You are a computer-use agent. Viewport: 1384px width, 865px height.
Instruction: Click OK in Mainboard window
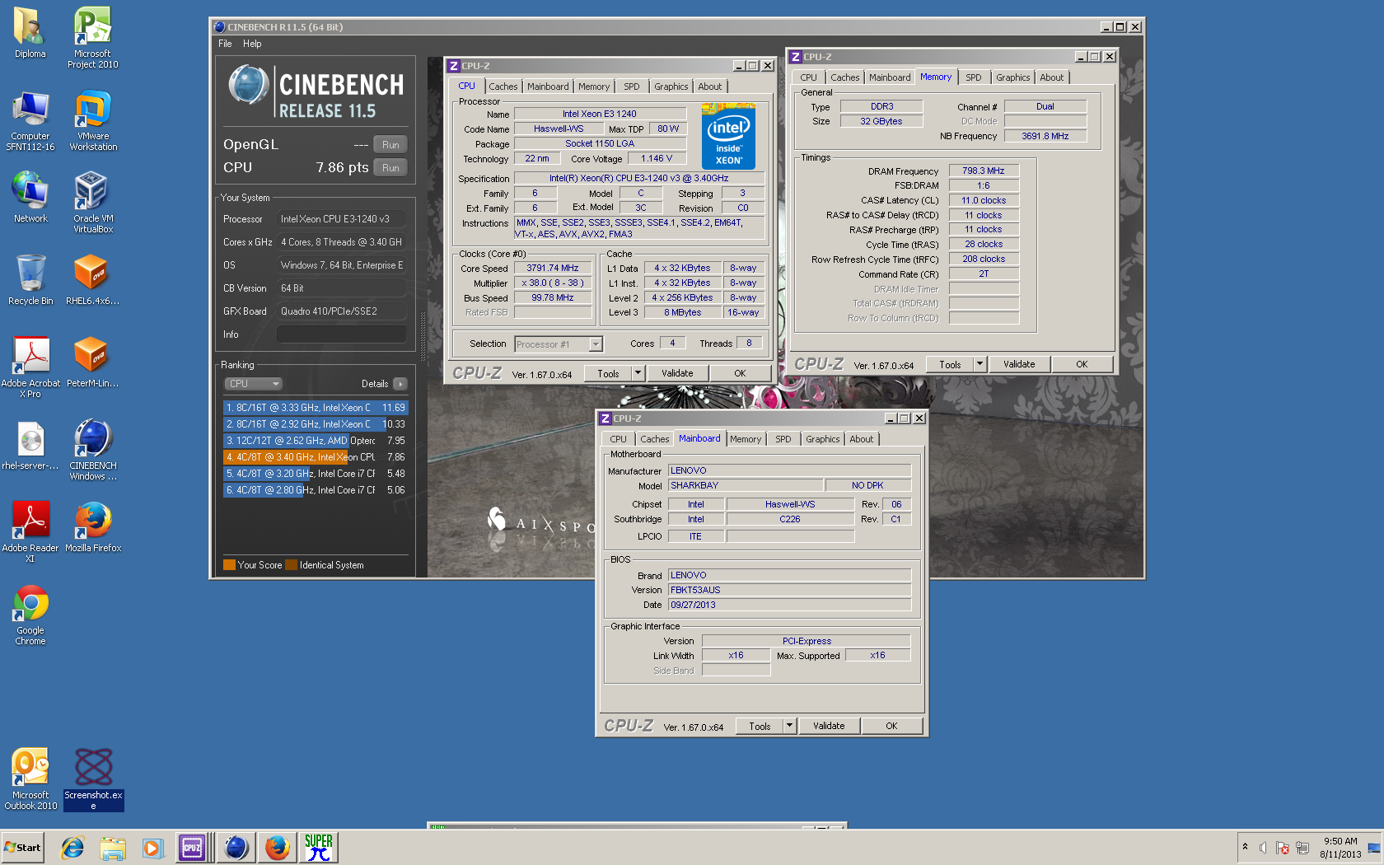(x=891, y=726)
